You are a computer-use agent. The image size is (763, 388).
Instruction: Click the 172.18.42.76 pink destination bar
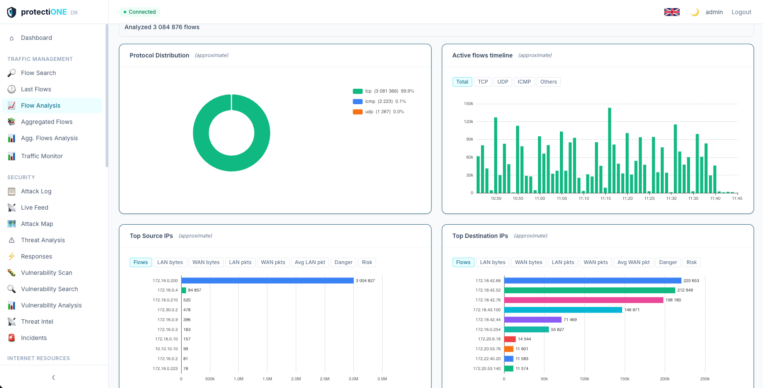point(584,300)
